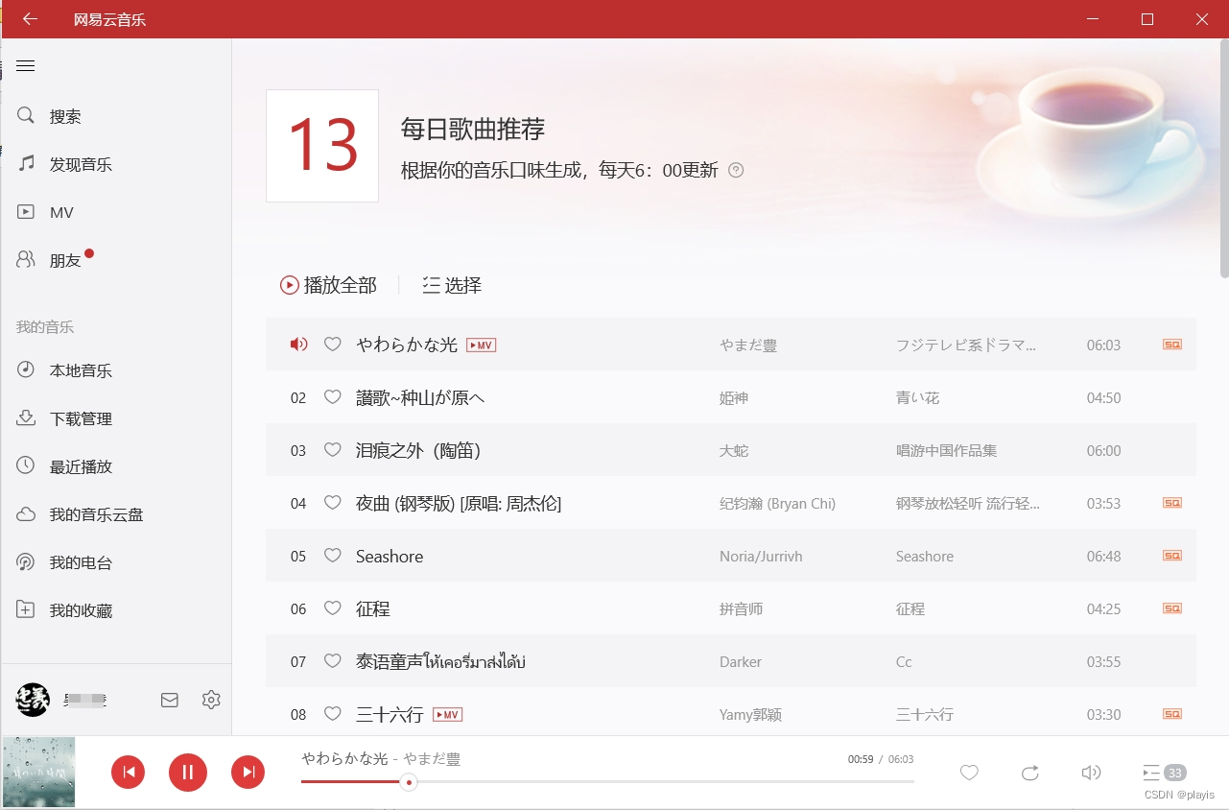This screenshot has height=810, width=1229.
Task: Like the song 泪痕之外 (陶笛)
Action: coord(332,449)
